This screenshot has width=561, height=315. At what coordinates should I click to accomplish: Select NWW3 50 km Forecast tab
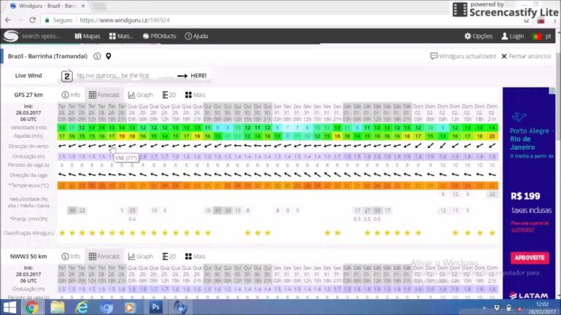[104, 257]
